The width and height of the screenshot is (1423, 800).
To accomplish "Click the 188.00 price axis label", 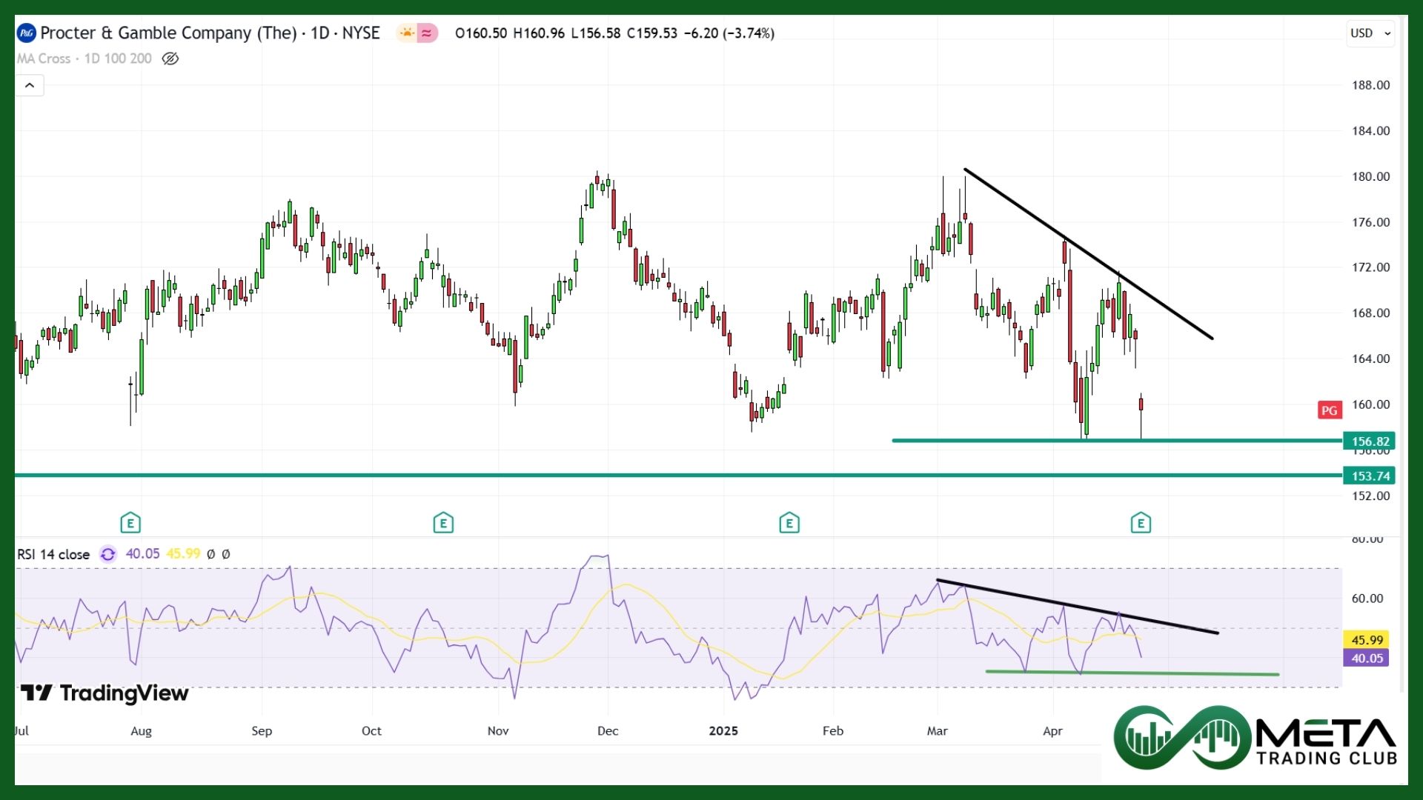I will (x=1370, y=85).
